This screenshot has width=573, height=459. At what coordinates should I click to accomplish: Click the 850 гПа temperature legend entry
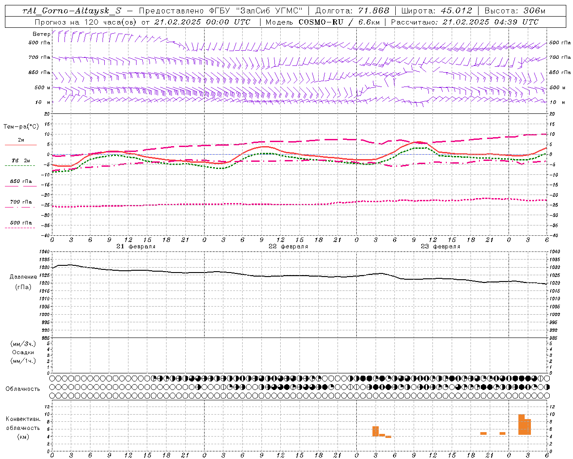coord(21,182)
